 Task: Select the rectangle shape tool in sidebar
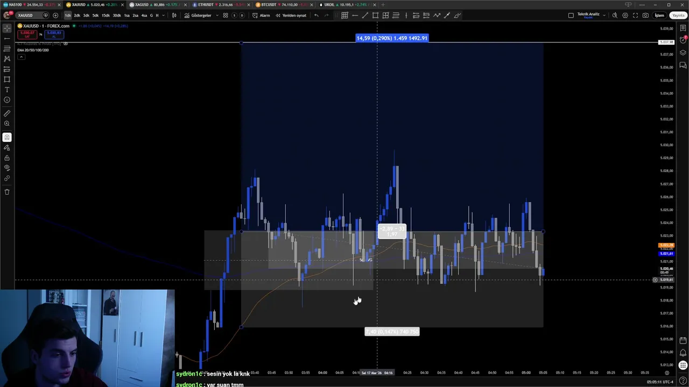tap(7, 80)
